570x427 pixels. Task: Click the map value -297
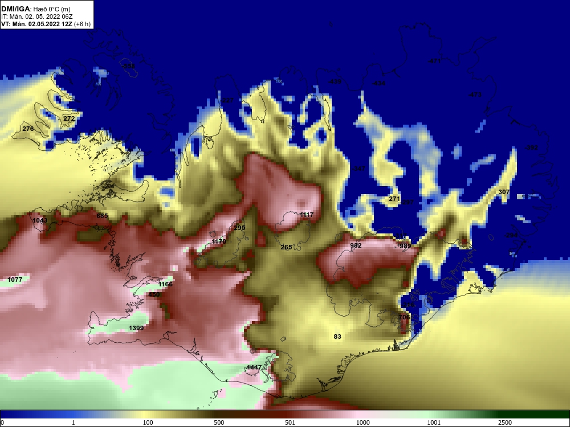tap(408, 202)
